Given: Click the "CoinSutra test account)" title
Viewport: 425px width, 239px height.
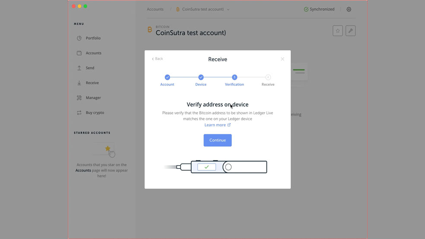Looking at the screenshot, I should (x=190, y=33).
